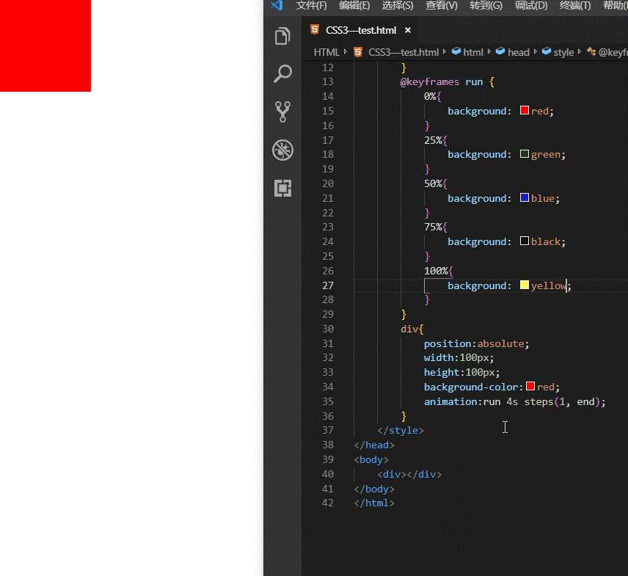Viewport: 628px width, 576px height.
Task: Open the Debug panel icon
Action: 282,150
